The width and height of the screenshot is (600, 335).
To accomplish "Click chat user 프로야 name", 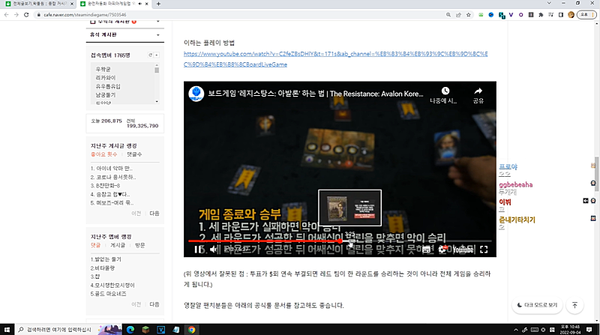I will click(508, 166).
